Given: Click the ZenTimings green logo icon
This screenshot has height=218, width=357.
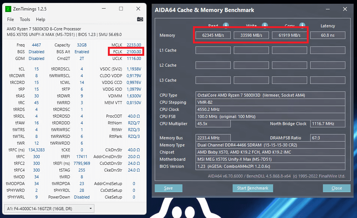Looking at the screenshot, I should tap(8, 9).
